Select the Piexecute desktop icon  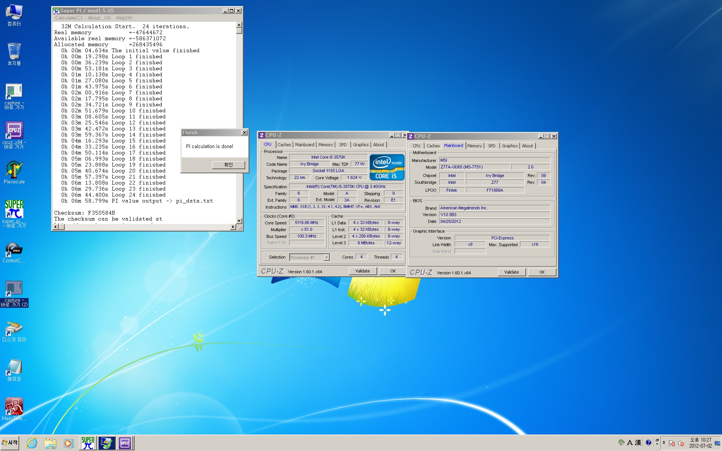(14, 173)
